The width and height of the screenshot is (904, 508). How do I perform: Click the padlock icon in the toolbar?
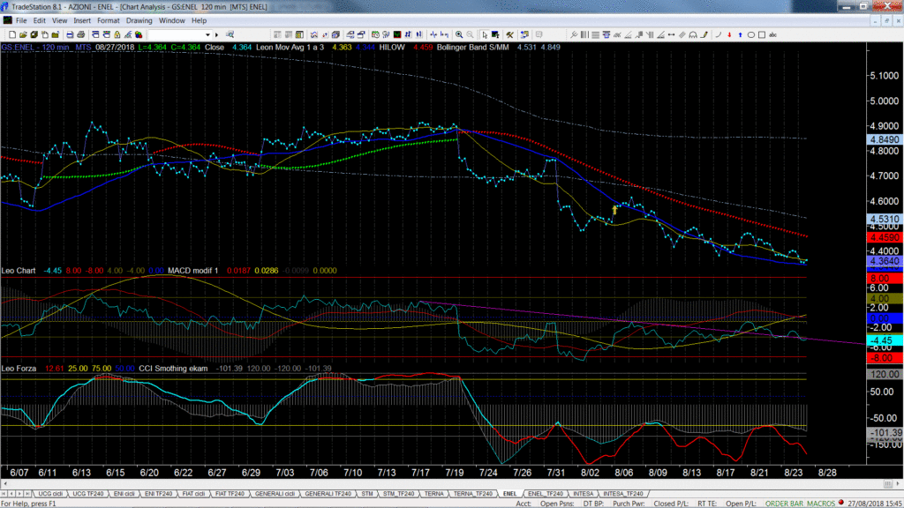(117, 35)
